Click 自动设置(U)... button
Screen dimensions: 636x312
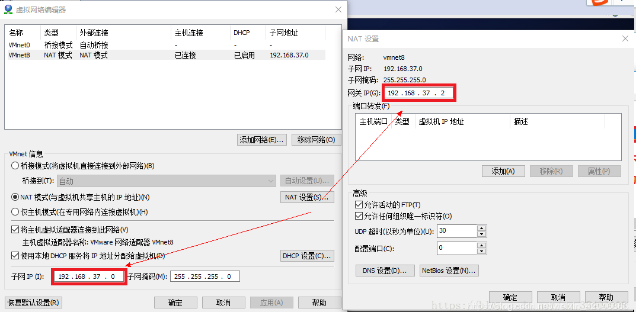coord(307,181)
